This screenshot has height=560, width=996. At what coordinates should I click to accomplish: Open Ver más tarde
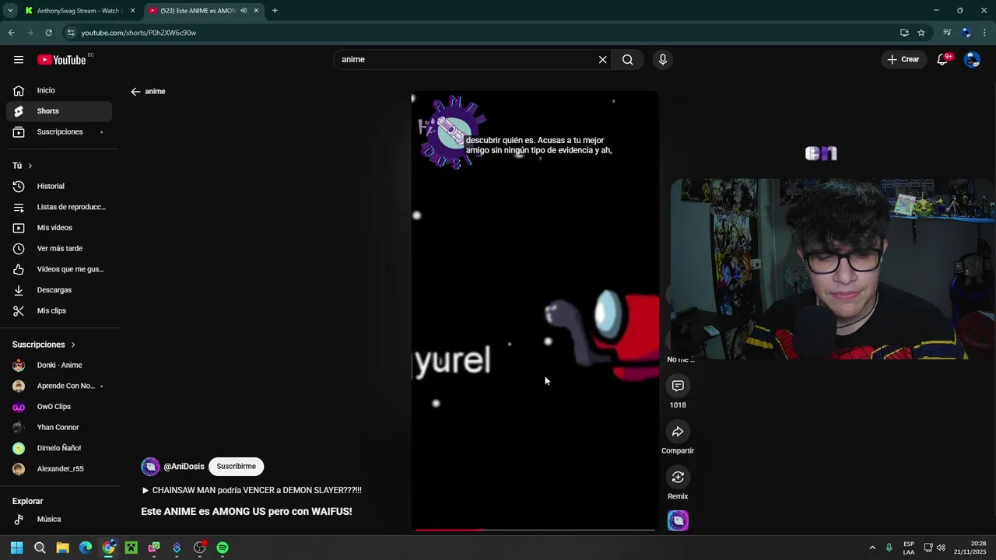pyautogui.click(x=59, y=249)
